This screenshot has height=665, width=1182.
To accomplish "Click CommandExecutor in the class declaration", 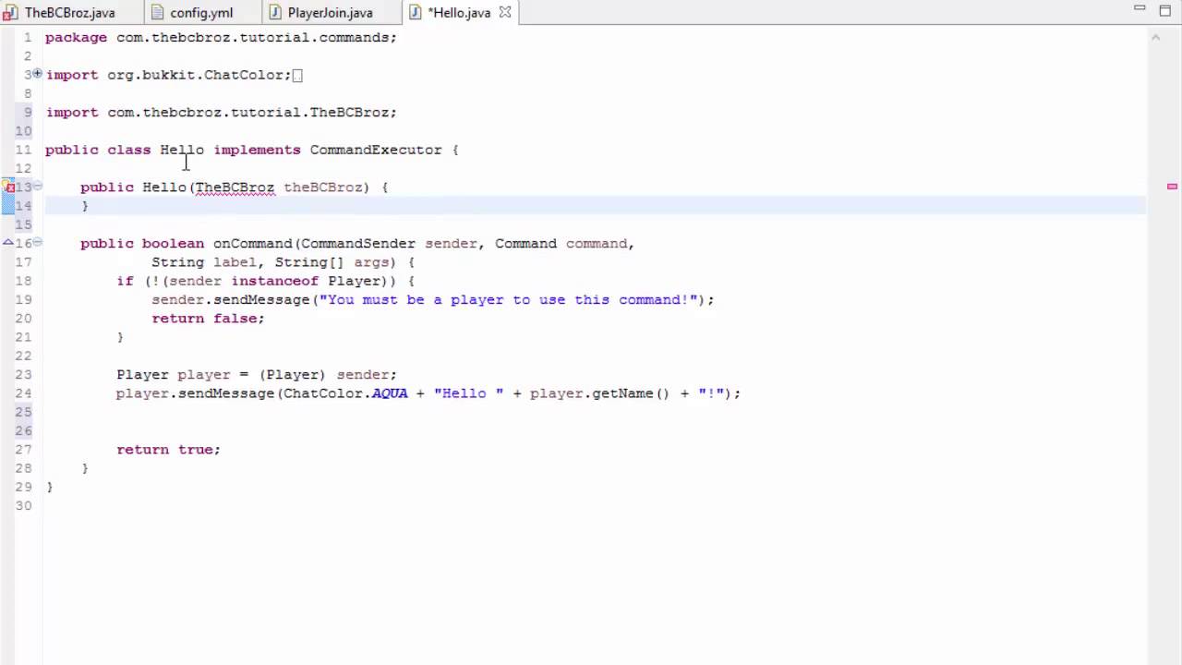I will 376,150.
